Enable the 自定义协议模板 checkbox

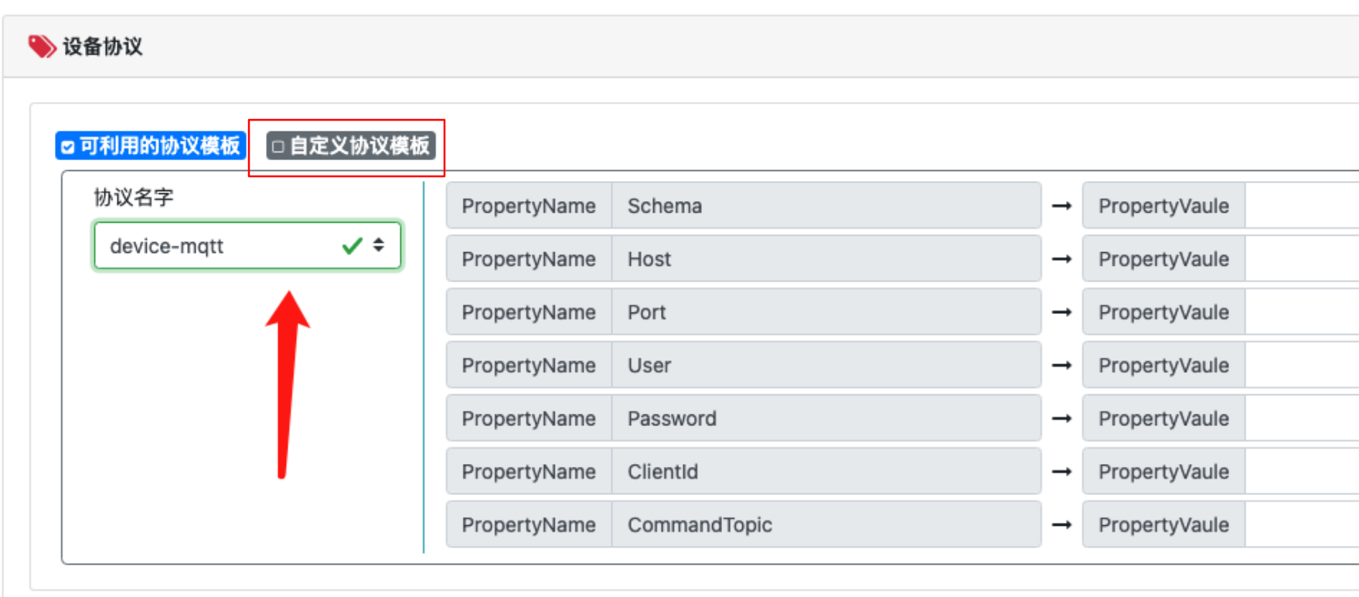(x=278, y=146)
